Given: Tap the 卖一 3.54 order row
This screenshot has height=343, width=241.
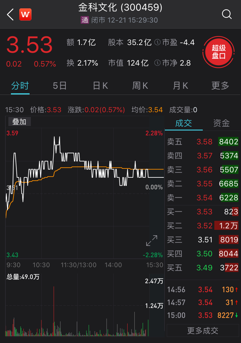Looking at the screenshot, I should point(203,198).
